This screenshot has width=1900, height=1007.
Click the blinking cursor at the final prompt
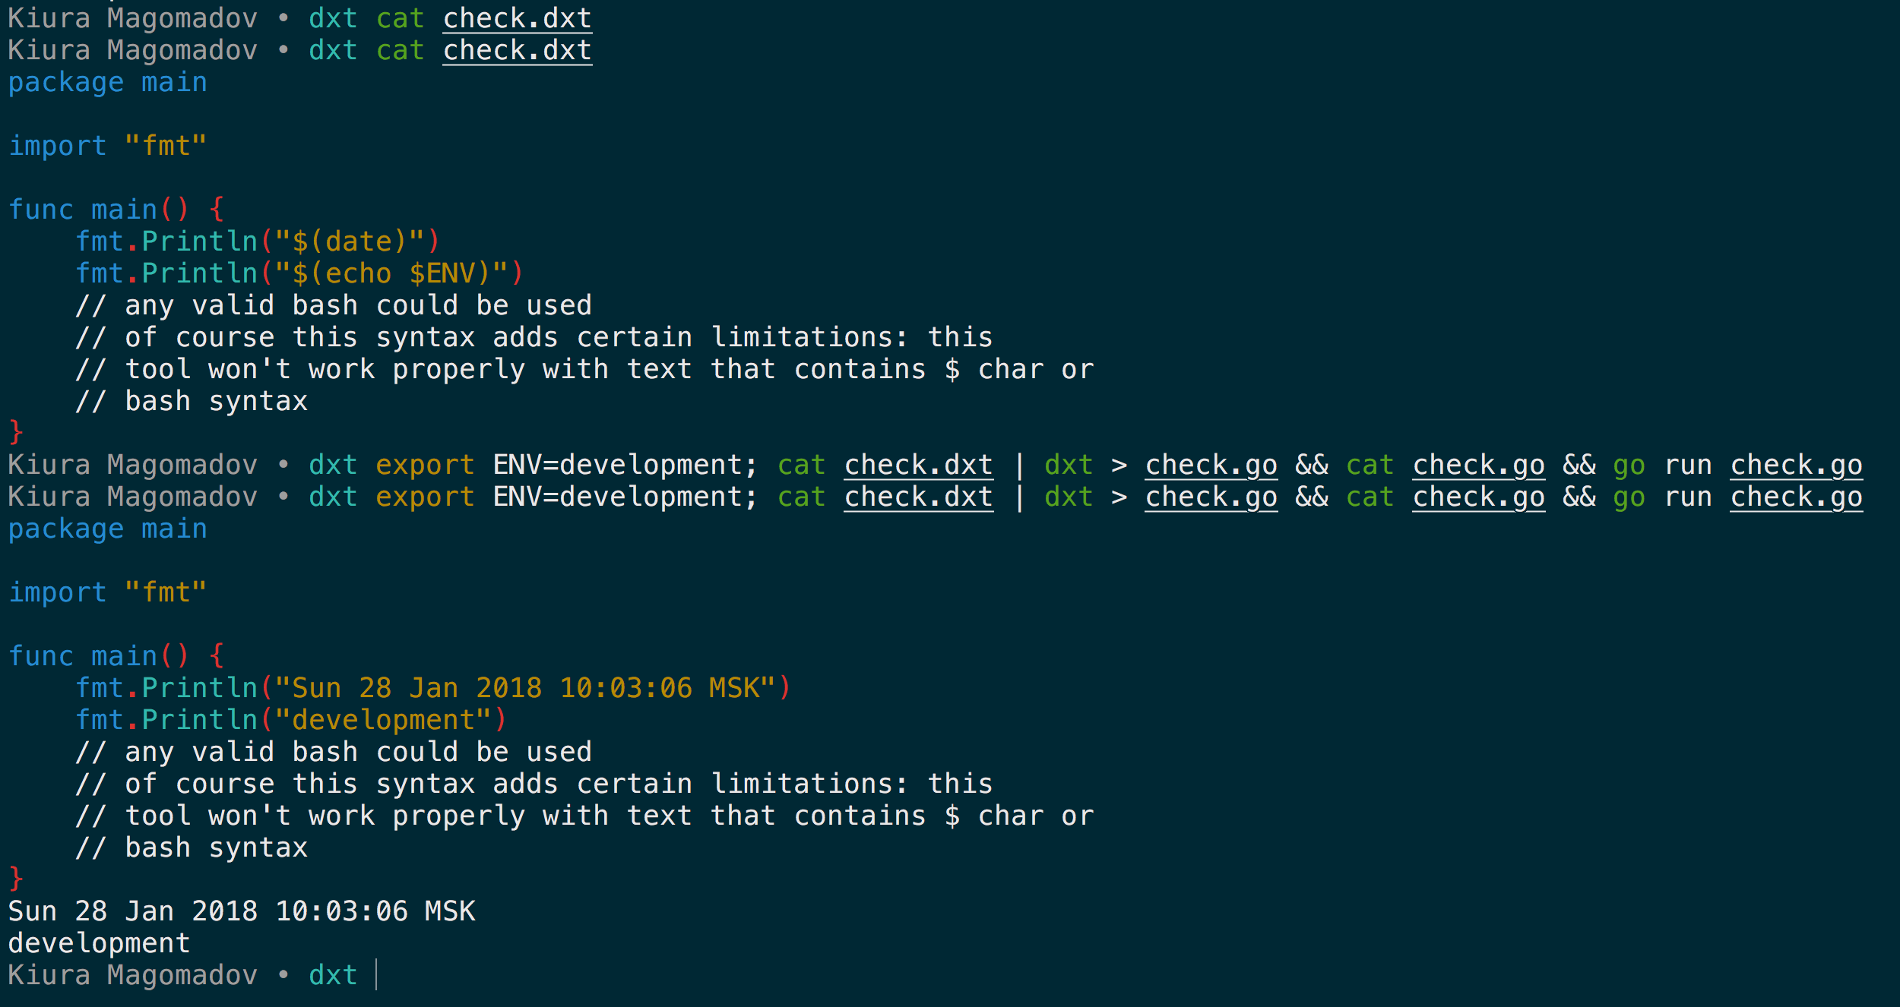coord(377,974)
